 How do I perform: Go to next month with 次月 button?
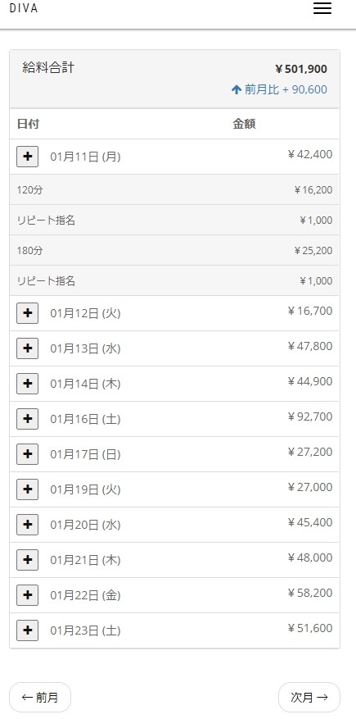click(309, 698)
